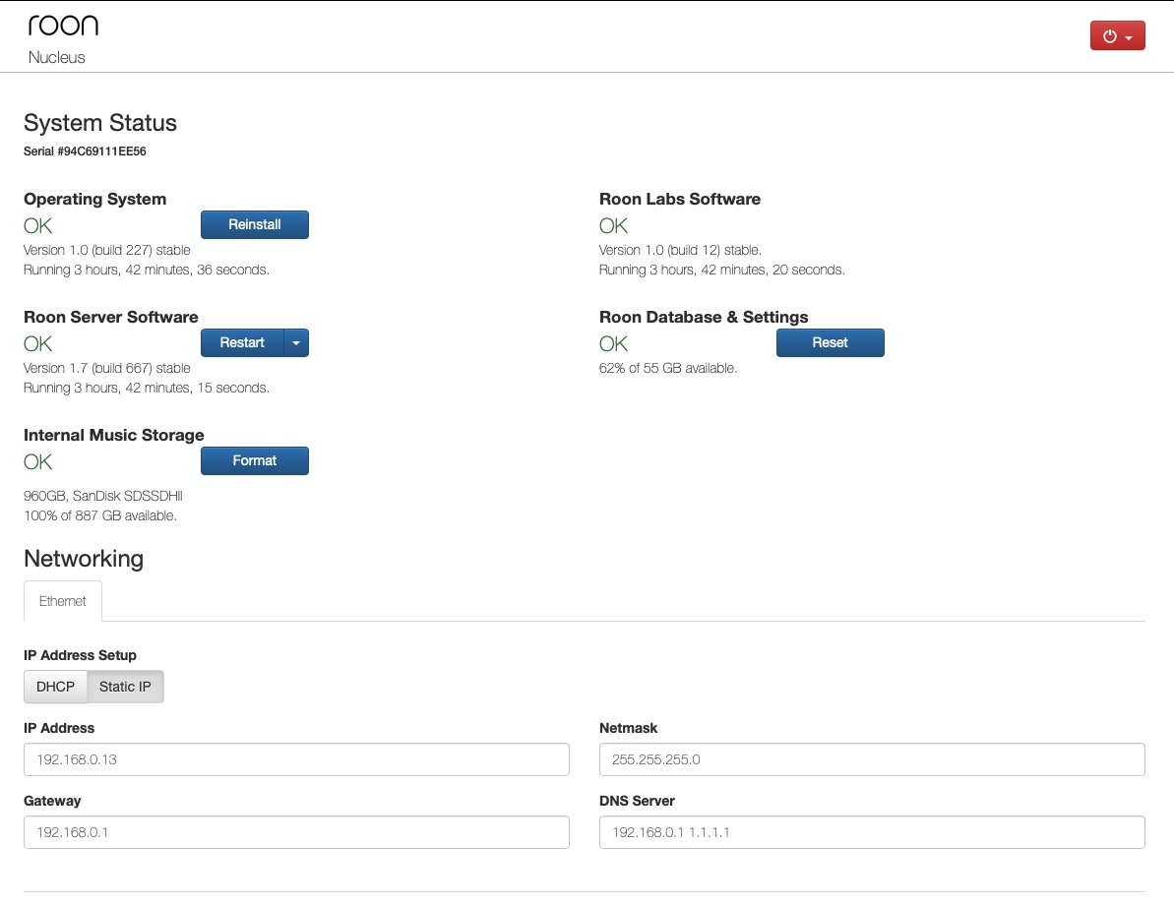Click the Internal Music Storage heading
Screen dimensions: 1174x905
[114, 435]
